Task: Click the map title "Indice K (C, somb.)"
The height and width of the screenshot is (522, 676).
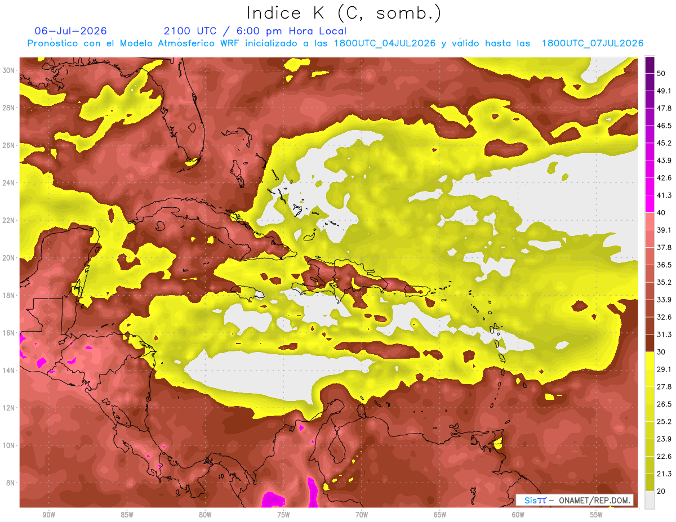Action: (344, 13)
